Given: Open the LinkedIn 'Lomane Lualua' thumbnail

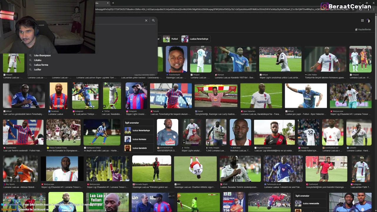Looking at the screenshot, I should (x=359, y=132).
